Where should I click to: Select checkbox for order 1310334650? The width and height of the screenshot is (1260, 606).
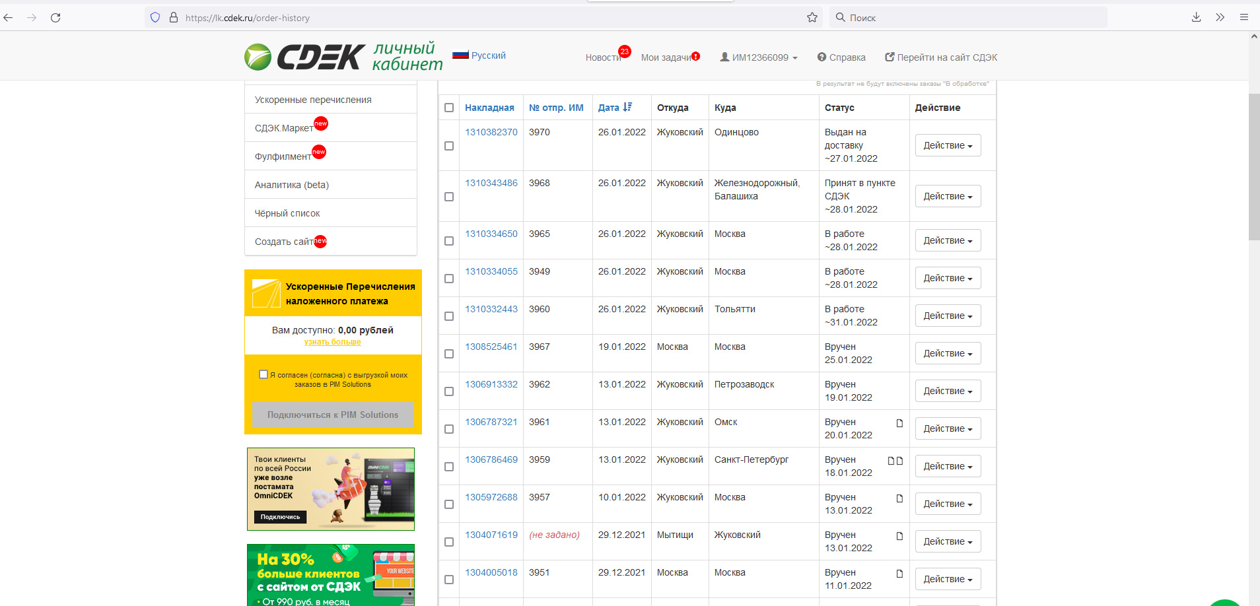pos(449,241)
